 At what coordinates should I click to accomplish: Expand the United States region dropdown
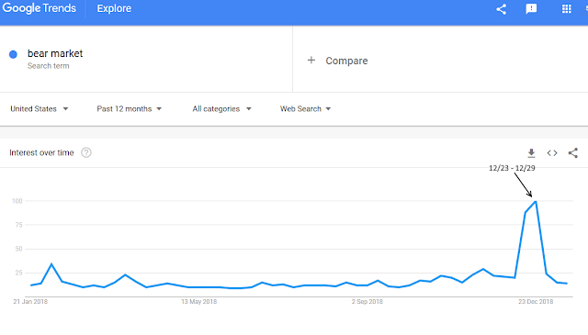40,109
